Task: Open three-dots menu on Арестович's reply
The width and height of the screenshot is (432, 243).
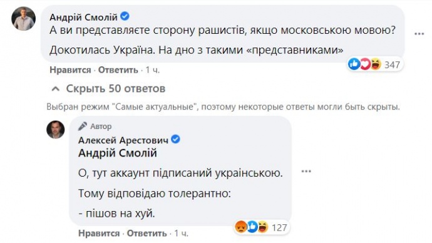Action: click(306, 172)
